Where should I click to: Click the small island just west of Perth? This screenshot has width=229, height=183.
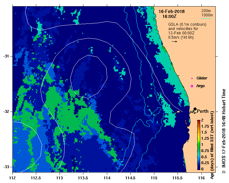pyautogui.click(x=178, y=112)
